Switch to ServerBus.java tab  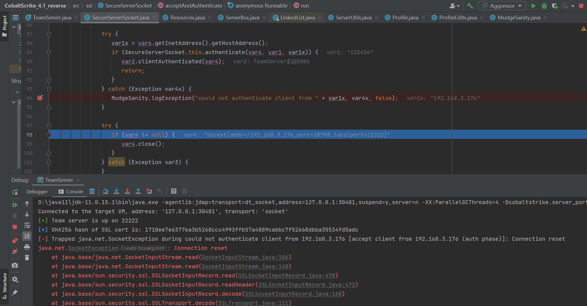242,17
